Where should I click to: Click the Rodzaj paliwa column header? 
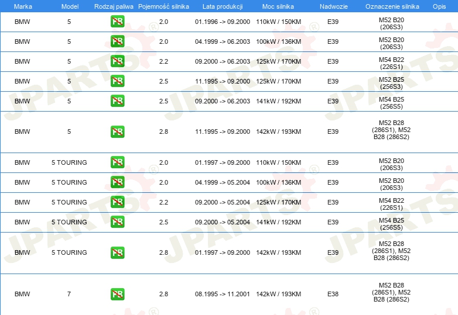click(x=114, y=6)
